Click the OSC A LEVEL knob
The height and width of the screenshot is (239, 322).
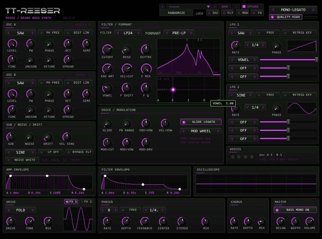click(x=12, y=44)
